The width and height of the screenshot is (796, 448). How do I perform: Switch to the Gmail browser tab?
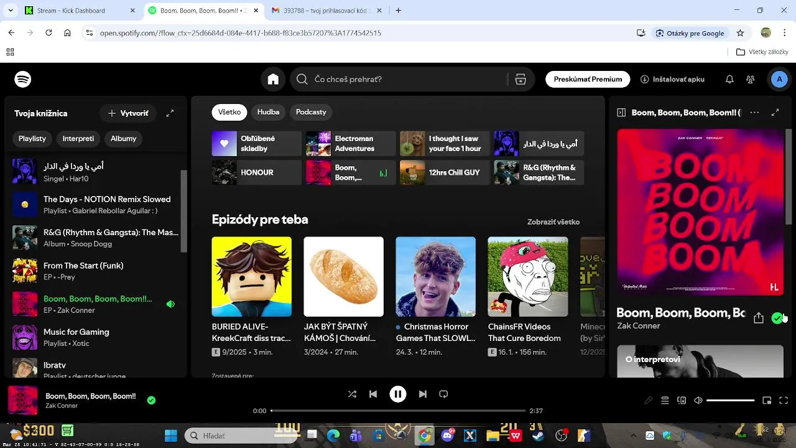coord(326,11)
